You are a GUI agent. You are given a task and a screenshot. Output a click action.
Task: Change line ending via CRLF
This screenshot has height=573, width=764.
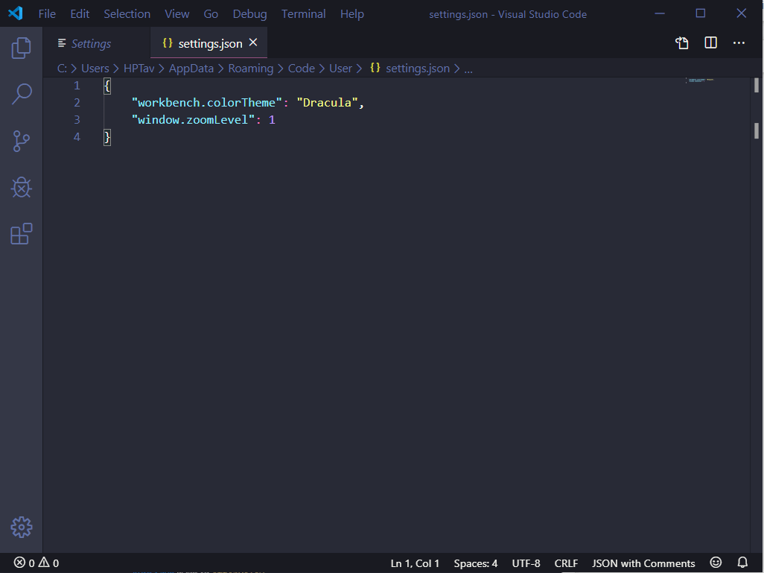[x=566, y=563]
